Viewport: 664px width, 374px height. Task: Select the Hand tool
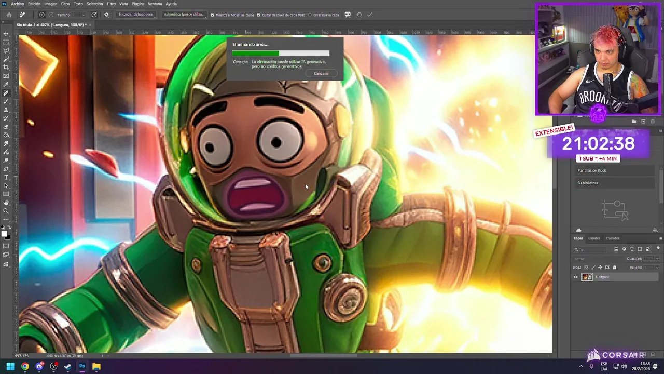coord(6,203)
